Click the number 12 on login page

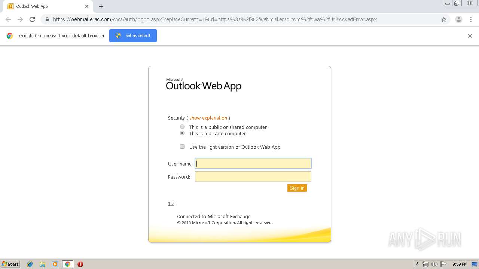click(x=171, y=204)
